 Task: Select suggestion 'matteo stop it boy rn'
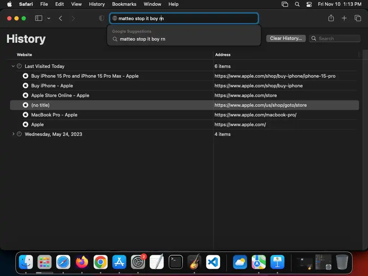184,39
